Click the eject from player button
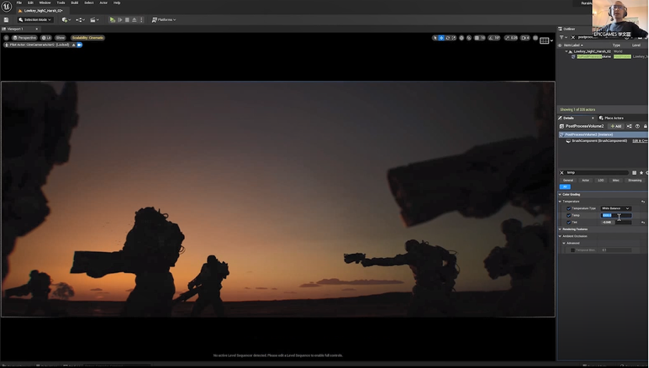The width and height of the screenshot is (649, 368). (x=134, y=19)
